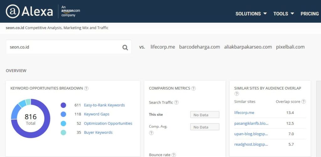Open help icon beside Search Traffic
The height and width of the screenshot is (157, 321).
[176, 102]
